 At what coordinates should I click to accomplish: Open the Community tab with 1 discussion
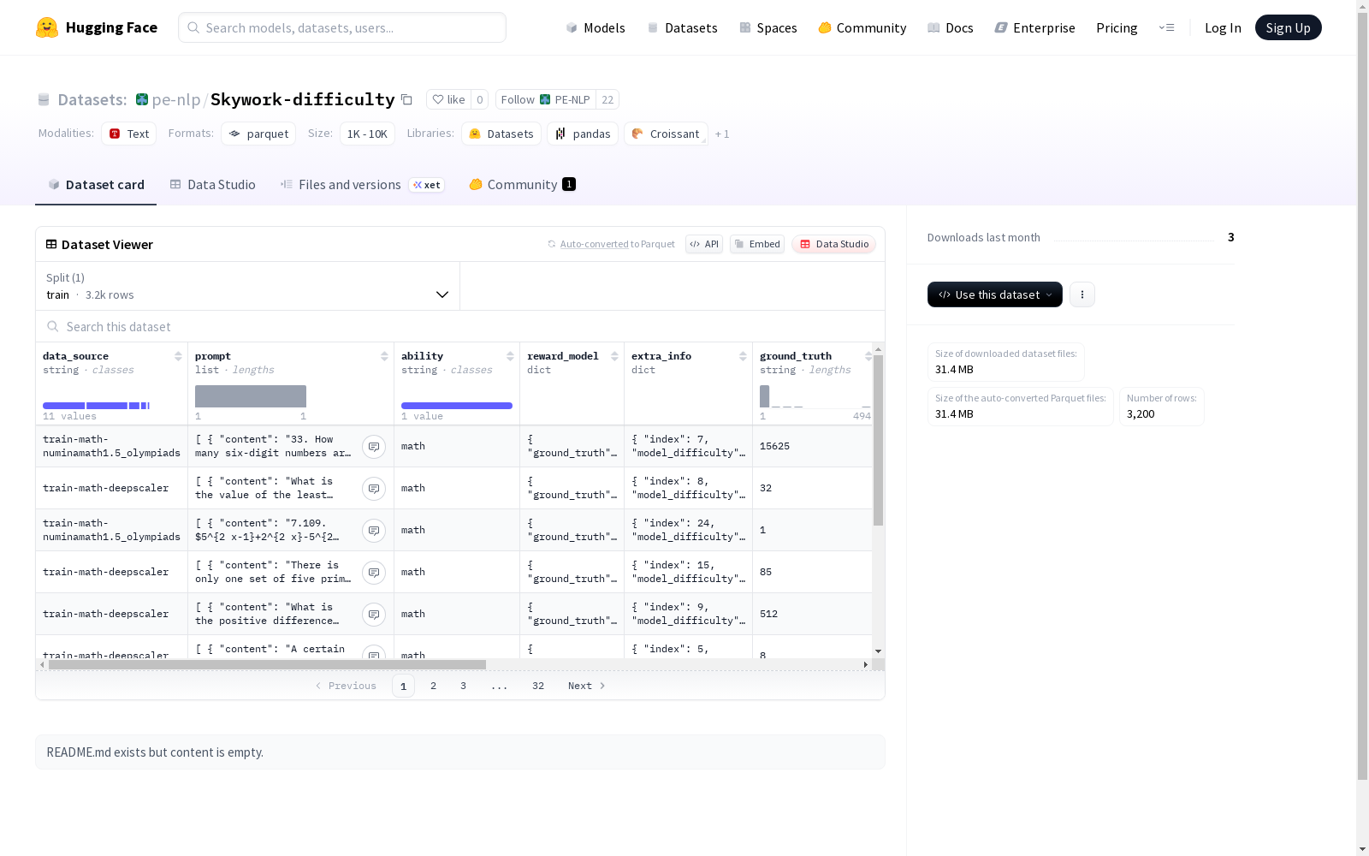(522, 185)
